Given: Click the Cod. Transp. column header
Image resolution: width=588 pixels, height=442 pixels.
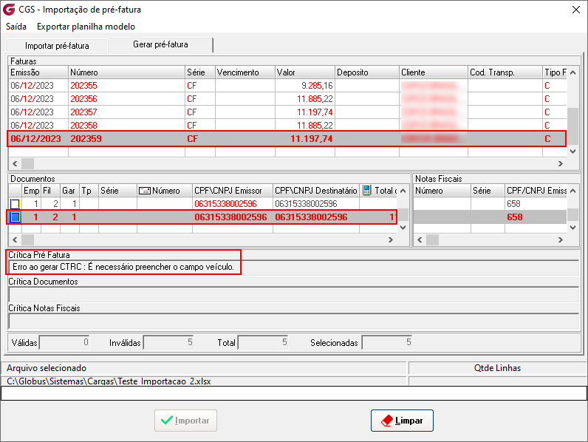Looking at the screenshot, I should click(x=505, y=72).
